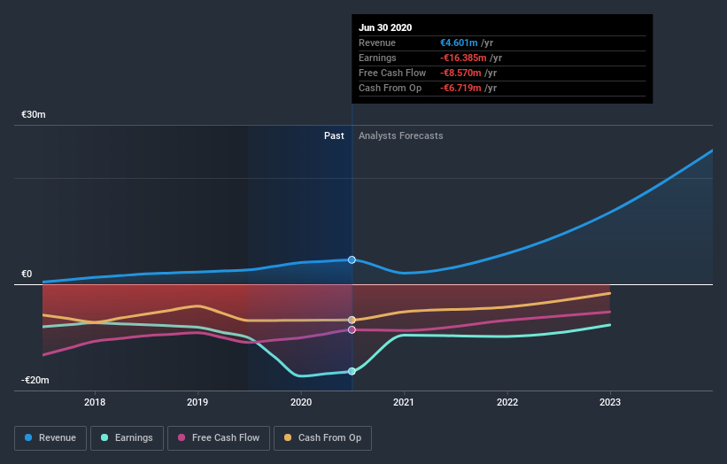
Task: Click the 2018 x-axis label
Action: pos(95,402)
